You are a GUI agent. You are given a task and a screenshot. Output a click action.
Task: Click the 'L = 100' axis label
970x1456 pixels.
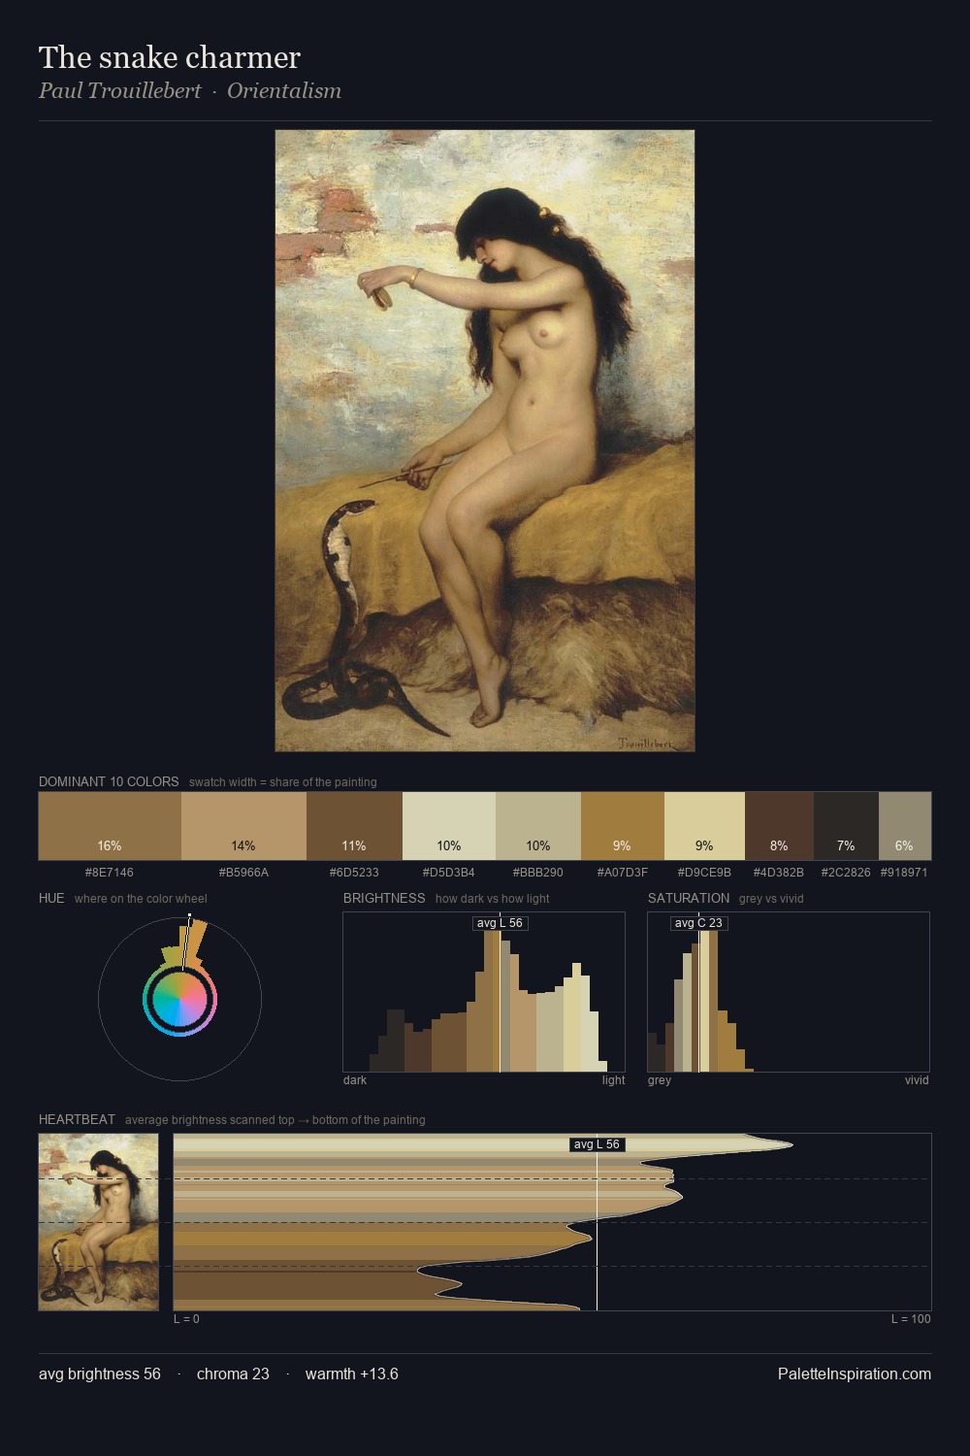pos(911,1319)
